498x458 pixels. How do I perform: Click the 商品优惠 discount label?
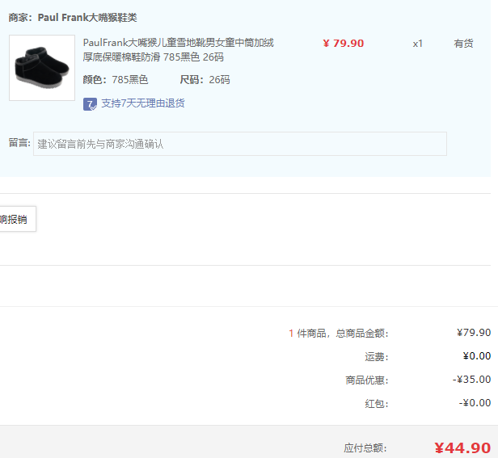click(x=366, y=380)
